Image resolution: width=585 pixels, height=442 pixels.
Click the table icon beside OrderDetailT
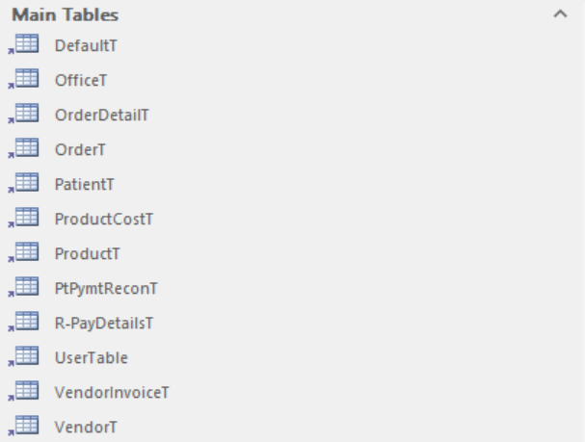tap(26, 114)
